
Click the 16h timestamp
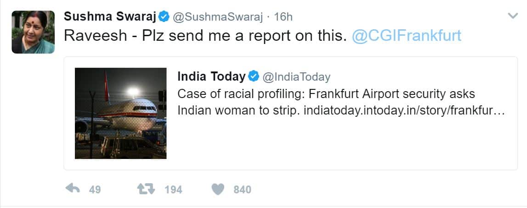point(283,17)
